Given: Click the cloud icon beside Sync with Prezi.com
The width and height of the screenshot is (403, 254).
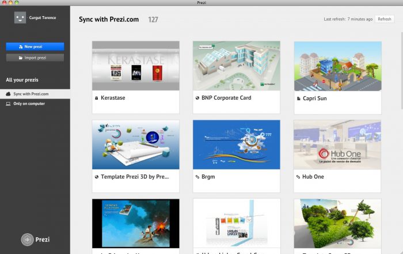Looking at the screenshot, I should pyautogui.click(x=8, y=94).
